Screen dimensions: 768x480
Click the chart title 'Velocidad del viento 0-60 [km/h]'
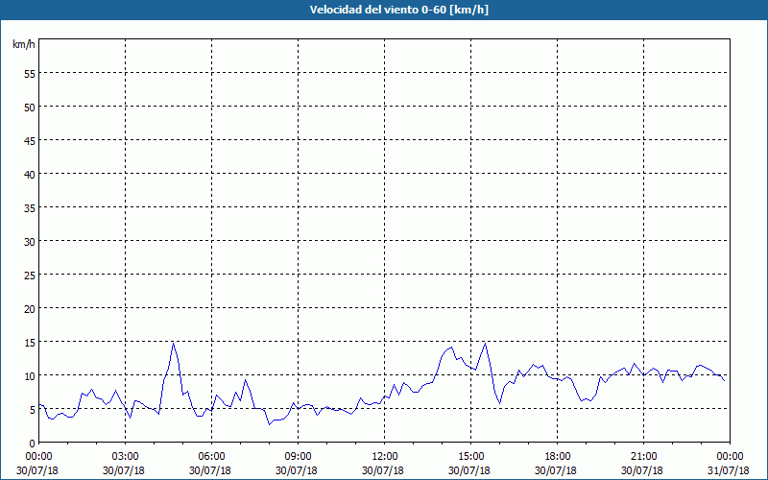[x=398, y=10]
